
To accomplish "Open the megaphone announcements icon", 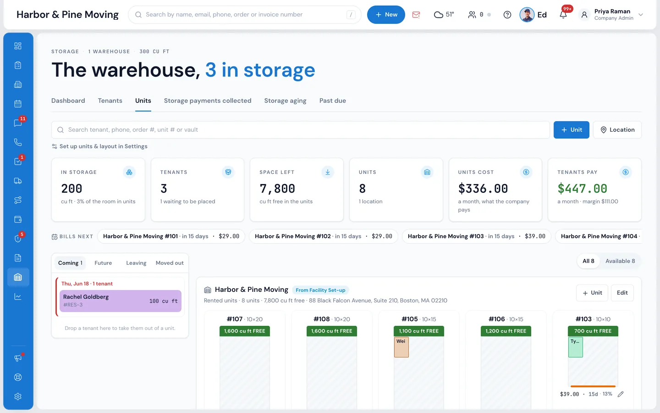I will tap(18, 358).
